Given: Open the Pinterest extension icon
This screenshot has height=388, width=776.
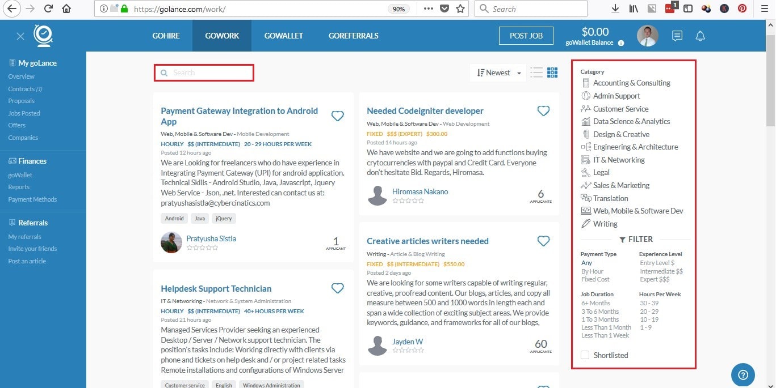Looking at the screenshot, I should 742,8.
